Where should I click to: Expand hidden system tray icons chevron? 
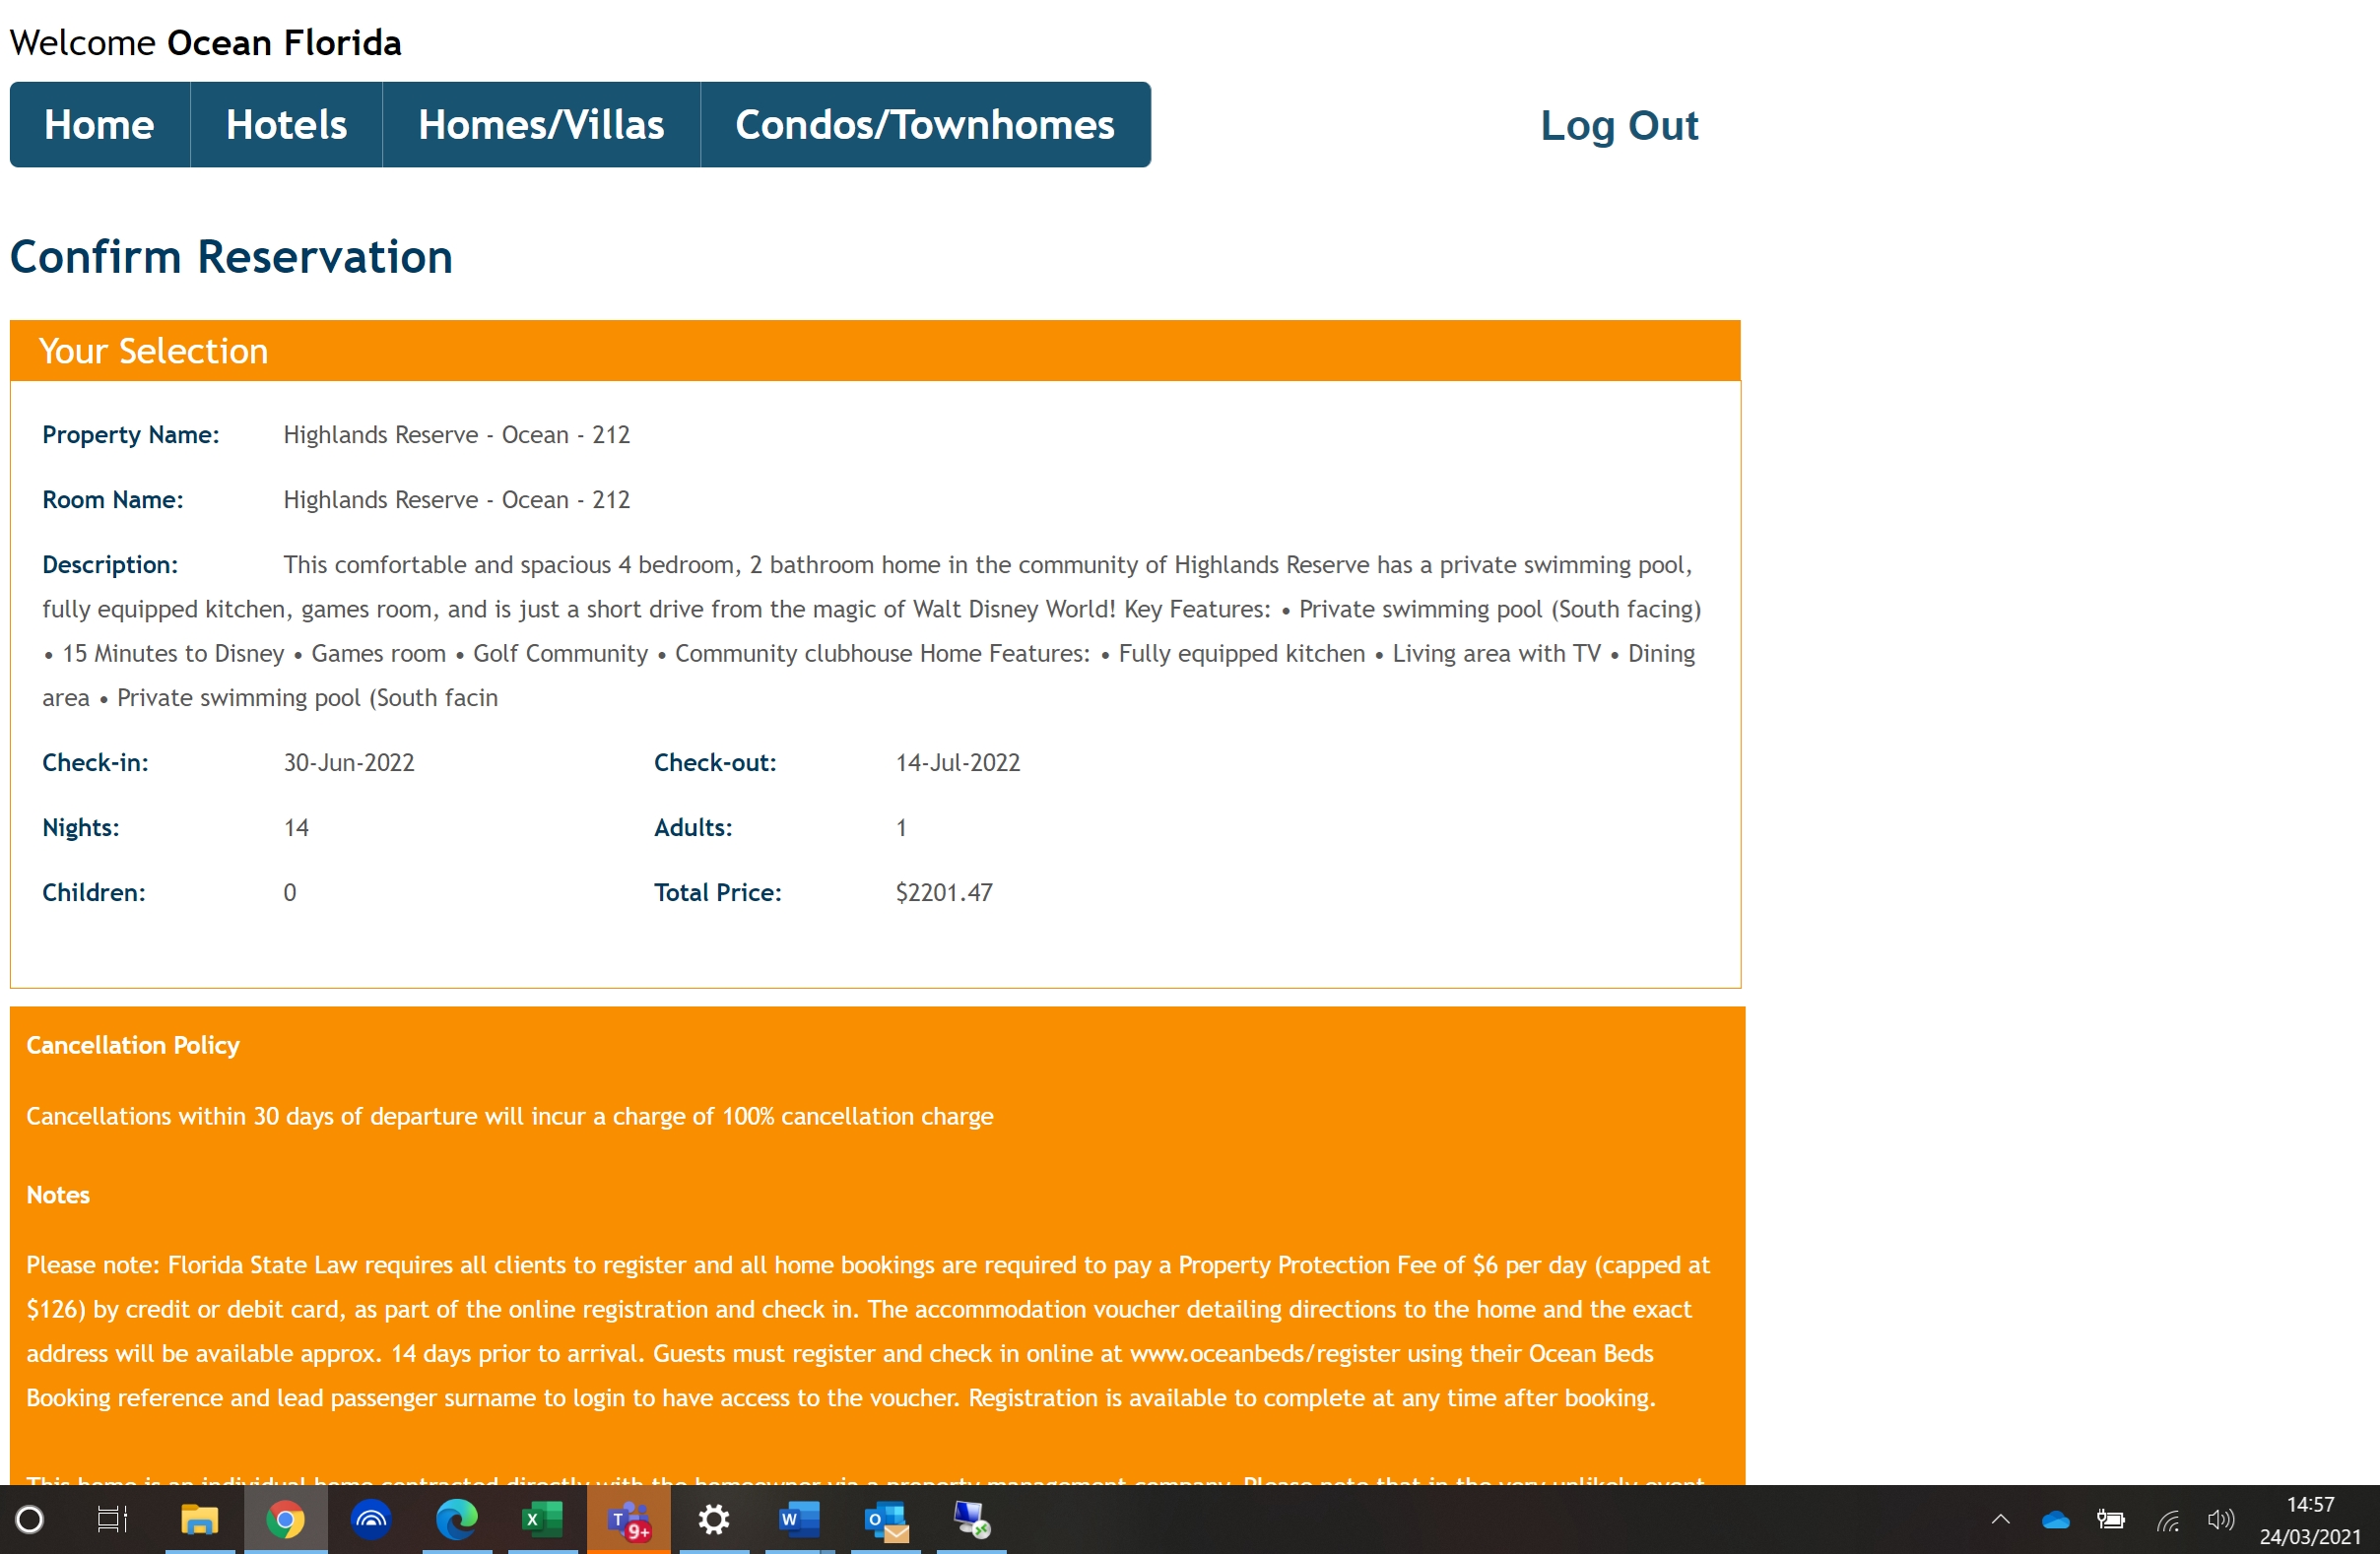[2000, 1520]
